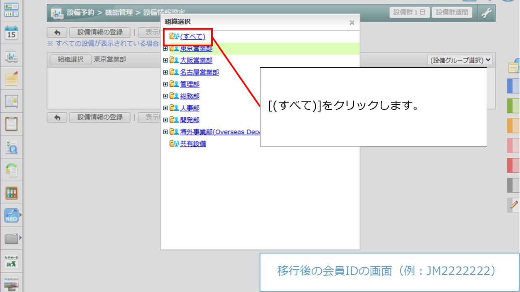
Task: Select the green color tab on right
Action: (x=513, y=105)
